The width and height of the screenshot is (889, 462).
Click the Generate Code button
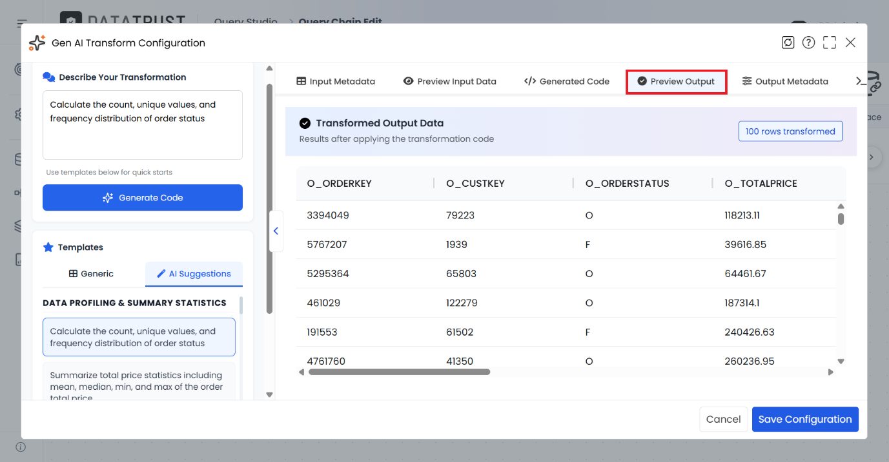click(x=143, y=198)
